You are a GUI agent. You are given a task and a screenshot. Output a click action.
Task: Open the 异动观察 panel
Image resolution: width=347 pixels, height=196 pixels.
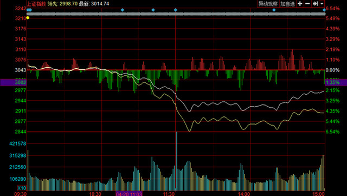point(268,4)
